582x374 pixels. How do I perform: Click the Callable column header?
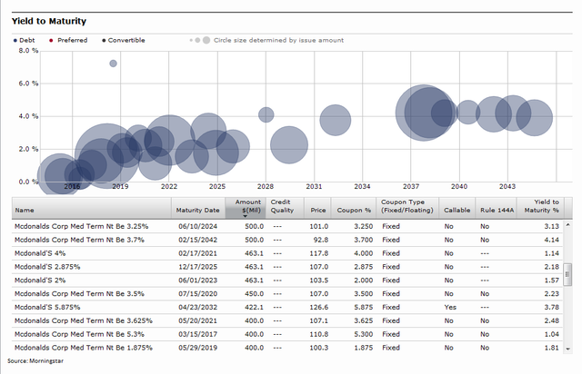455,211
